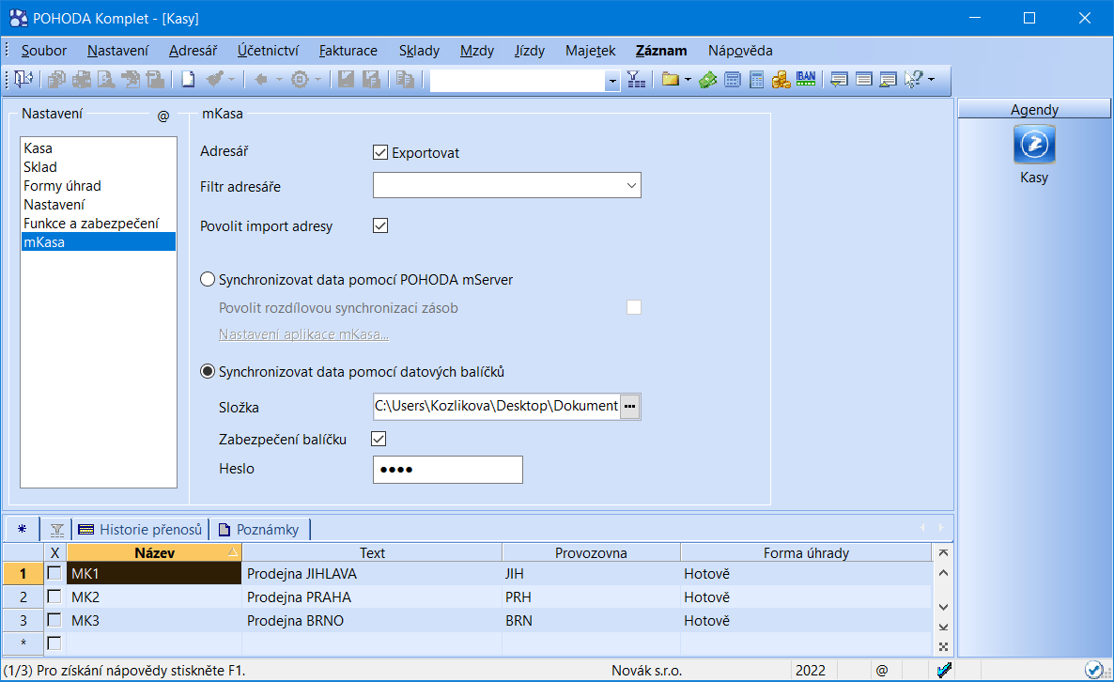Jump to first table row icon

[943, 552]
